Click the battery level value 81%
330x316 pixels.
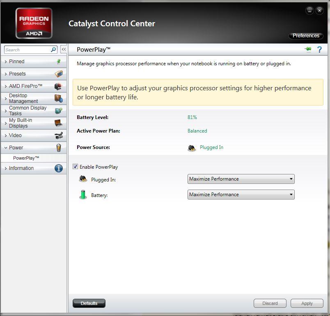click(x=192, y=117)
